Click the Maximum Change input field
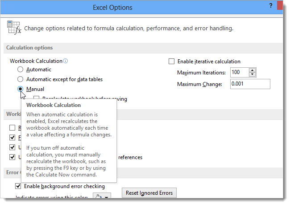The image size is (290, 205). 249,84
